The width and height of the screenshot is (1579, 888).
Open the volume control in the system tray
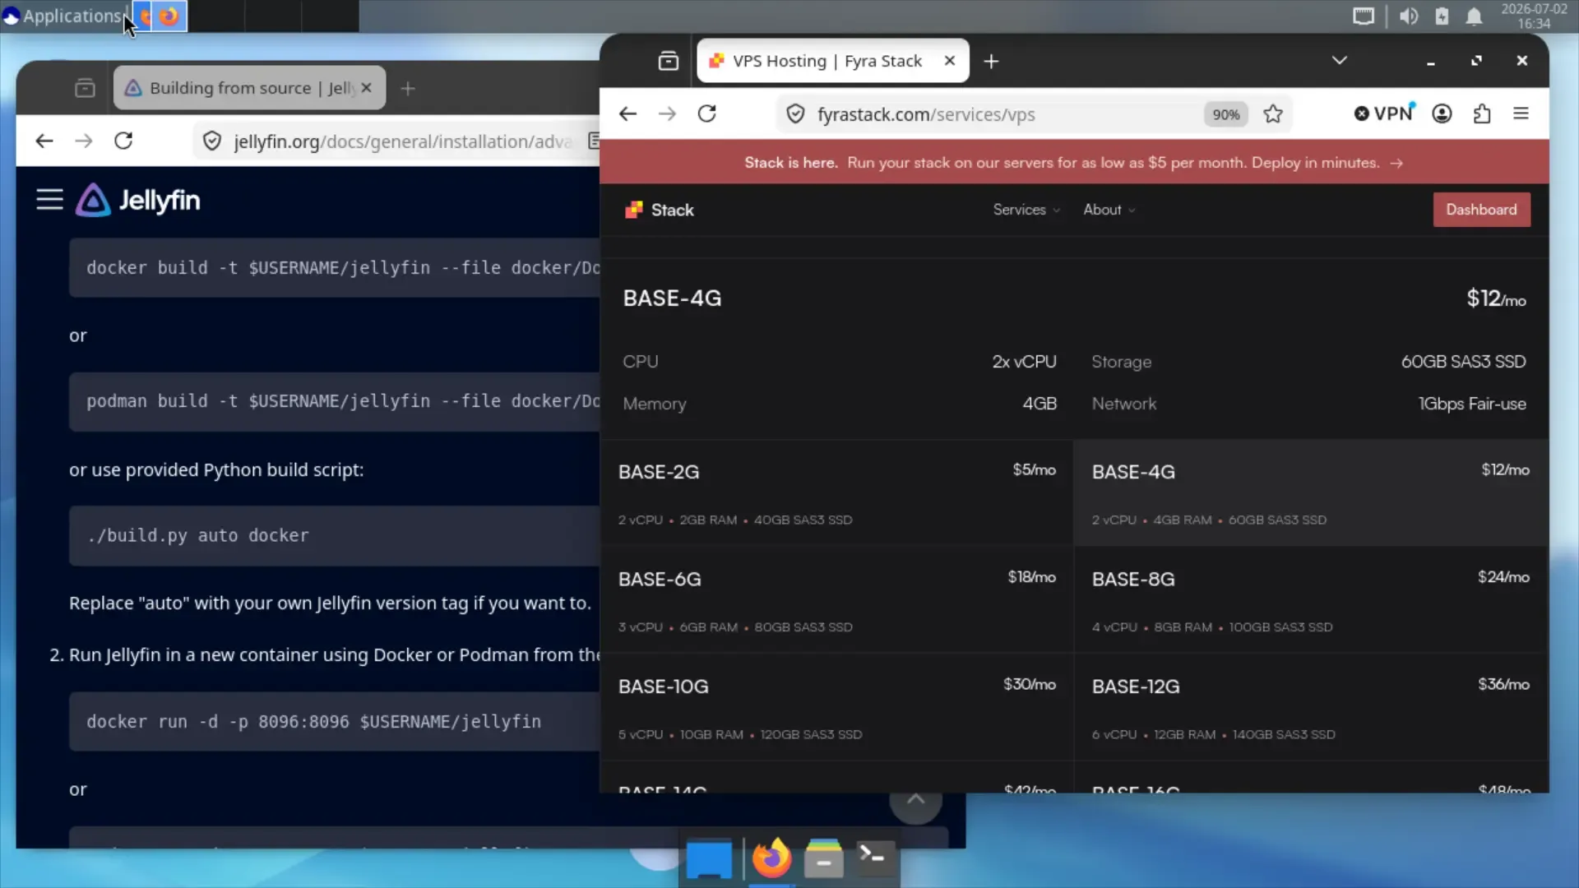[1409, 16]
